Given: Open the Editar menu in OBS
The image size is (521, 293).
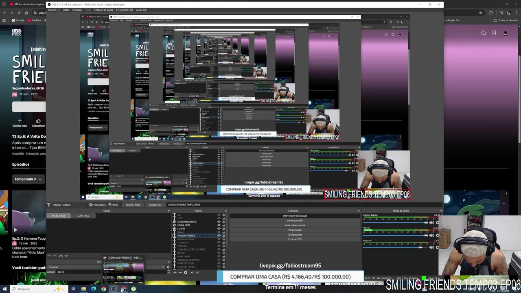Looking at the screenshot, I should tap(66, 10).
